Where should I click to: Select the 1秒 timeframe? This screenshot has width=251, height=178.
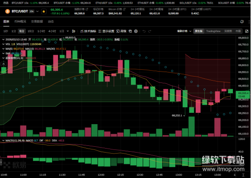coord(5,31)
